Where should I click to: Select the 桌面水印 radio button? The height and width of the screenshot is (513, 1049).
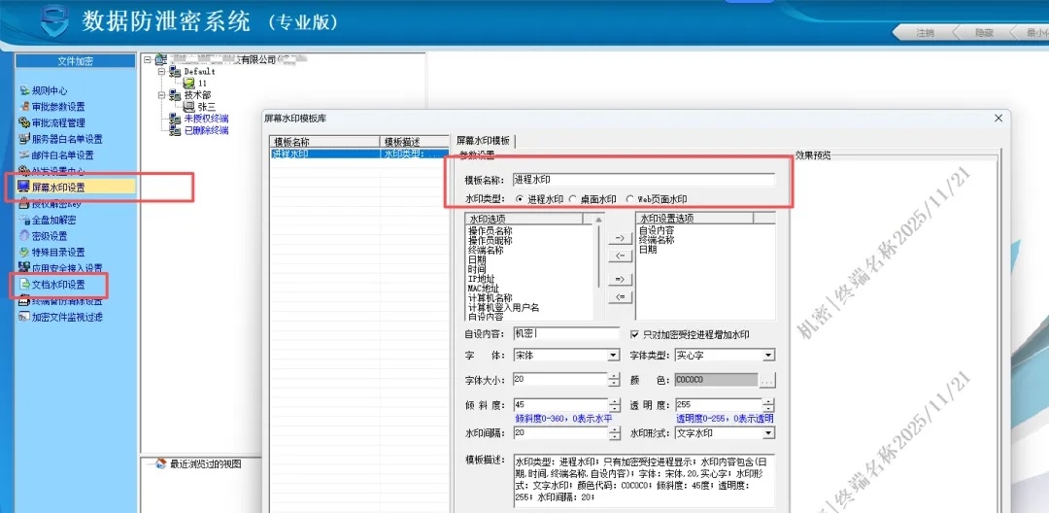(x=573, y=199)
